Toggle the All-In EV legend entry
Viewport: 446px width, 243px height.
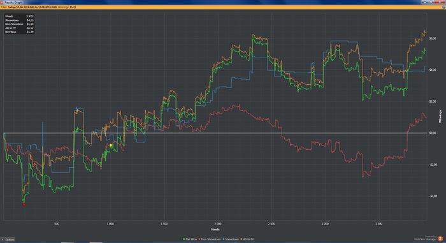247,239
